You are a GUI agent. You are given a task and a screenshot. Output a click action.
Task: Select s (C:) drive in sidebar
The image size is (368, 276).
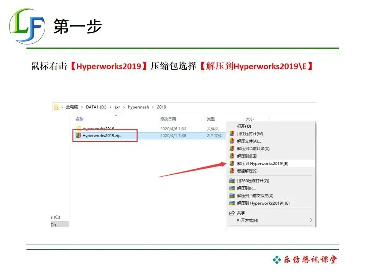click(55, 217)
